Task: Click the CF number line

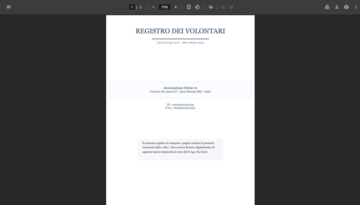Action: (x=180, y=105)
